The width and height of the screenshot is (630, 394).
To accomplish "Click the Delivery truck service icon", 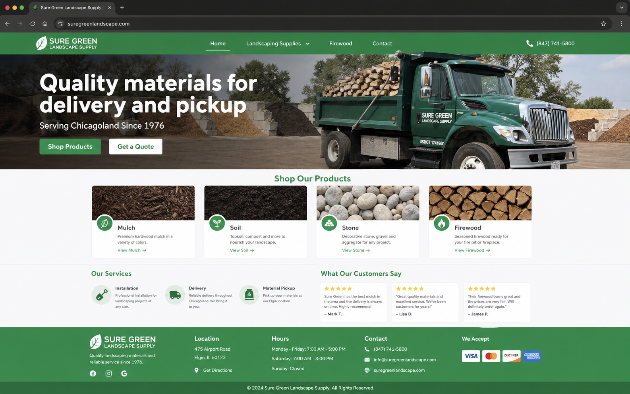I will pos(175,295).
